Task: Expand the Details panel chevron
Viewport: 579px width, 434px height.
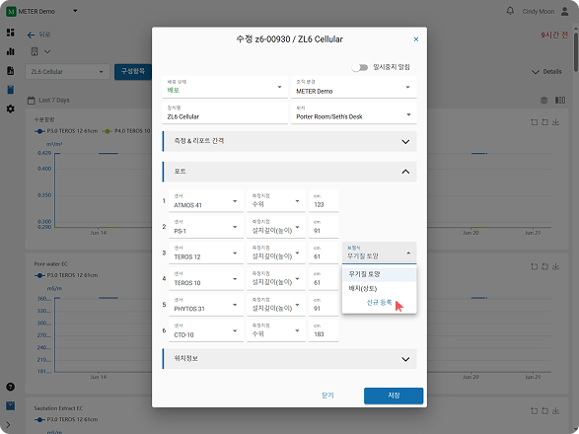Action: coord(536,72)
